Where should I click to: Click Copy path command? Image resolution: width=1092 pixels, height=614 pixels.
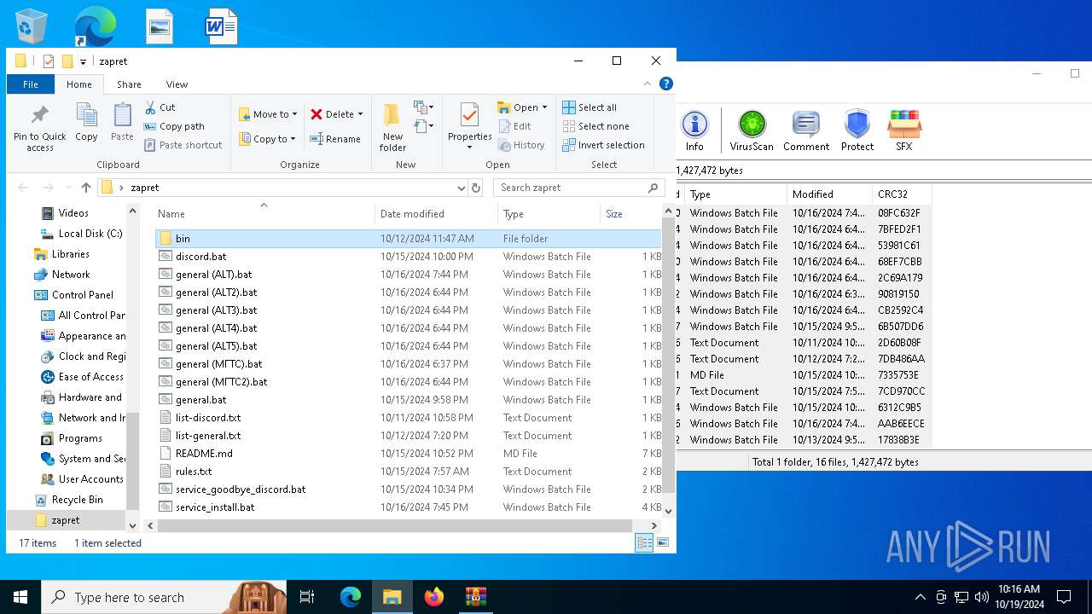point(174,126)
